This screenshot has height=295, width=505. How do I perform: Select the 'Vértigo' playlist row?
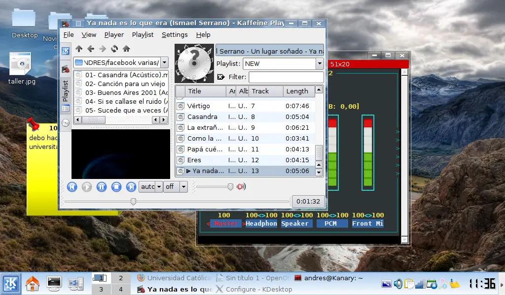245,106
